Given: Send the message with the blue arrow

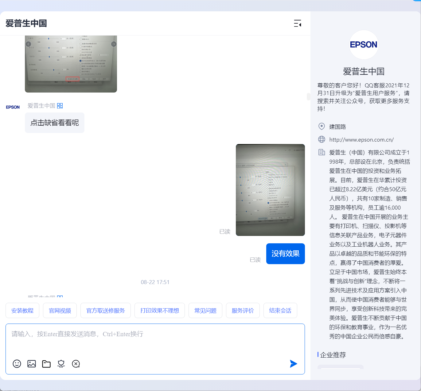Looking at the screenshot, I should pos(294,364).
